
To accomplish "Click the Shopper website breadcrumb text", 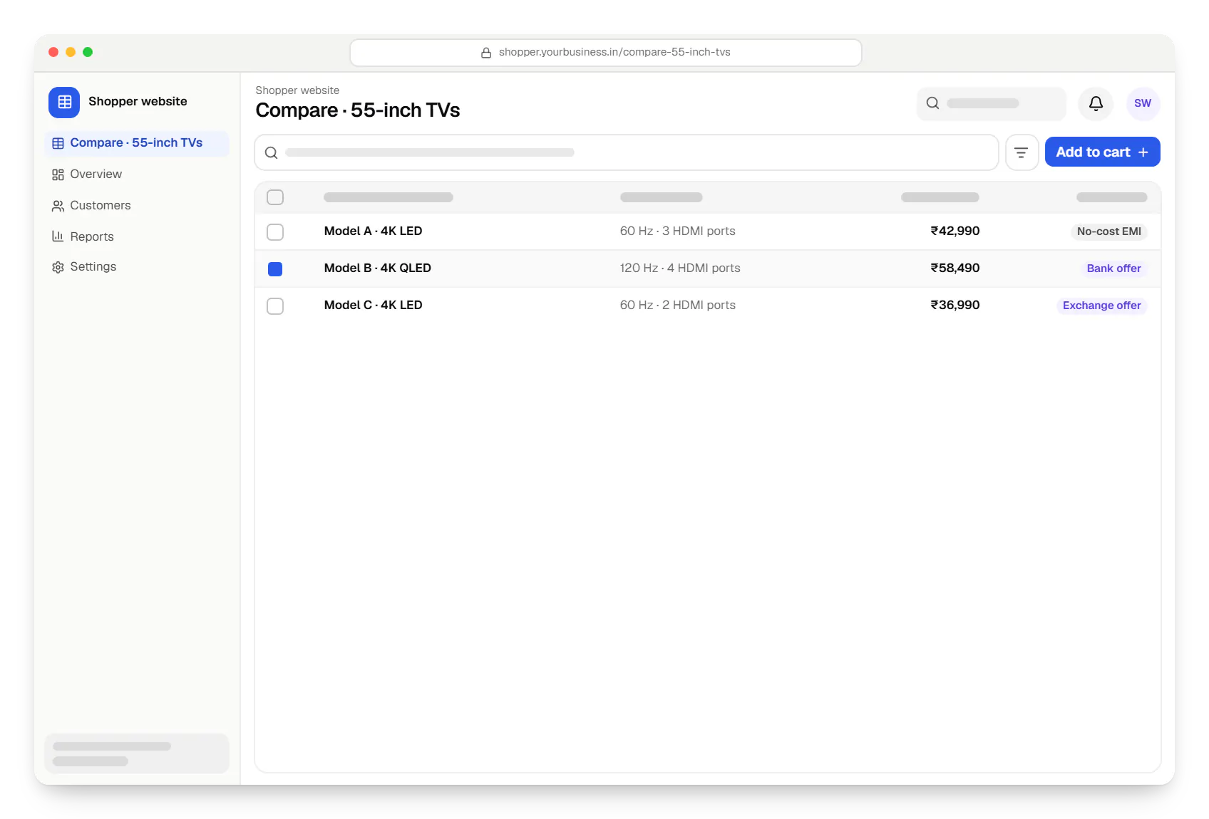I will point(297,90).
